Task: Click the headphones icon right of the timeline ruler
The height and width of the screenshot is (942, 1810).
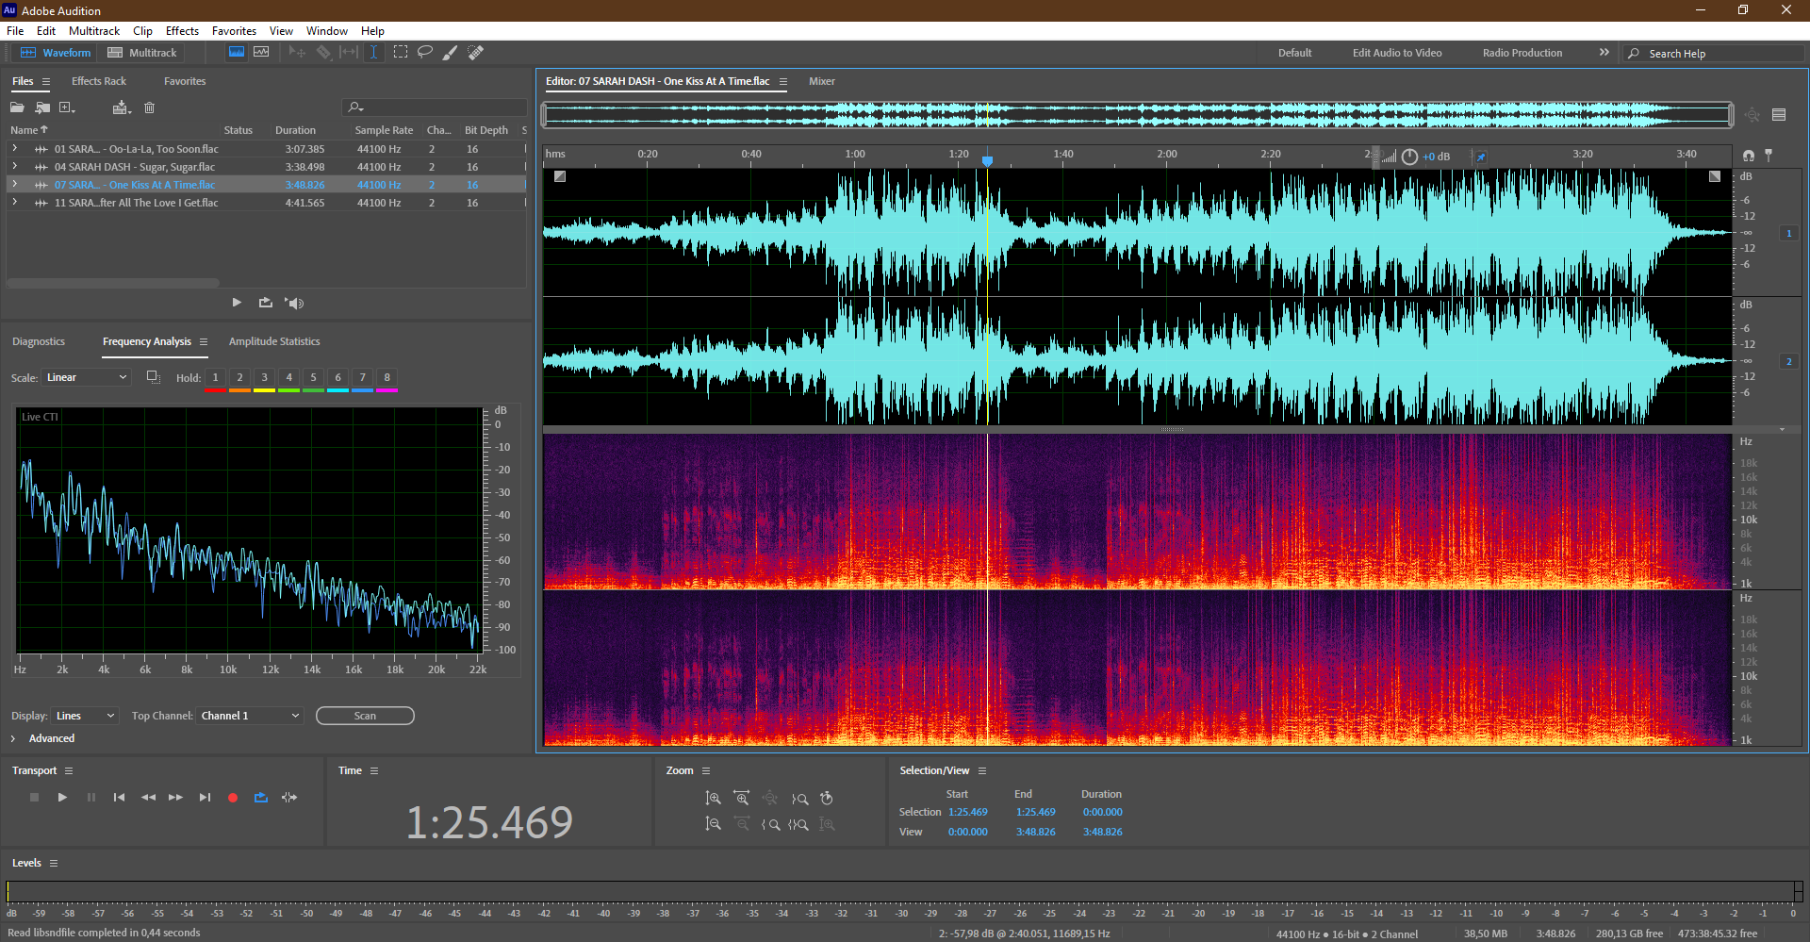Action: pyautogui.click(x=1749, y=156)
